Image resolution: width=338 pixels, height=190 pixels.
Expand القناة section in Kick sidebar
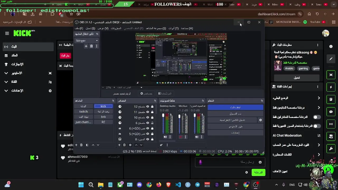tap(6, 82)
